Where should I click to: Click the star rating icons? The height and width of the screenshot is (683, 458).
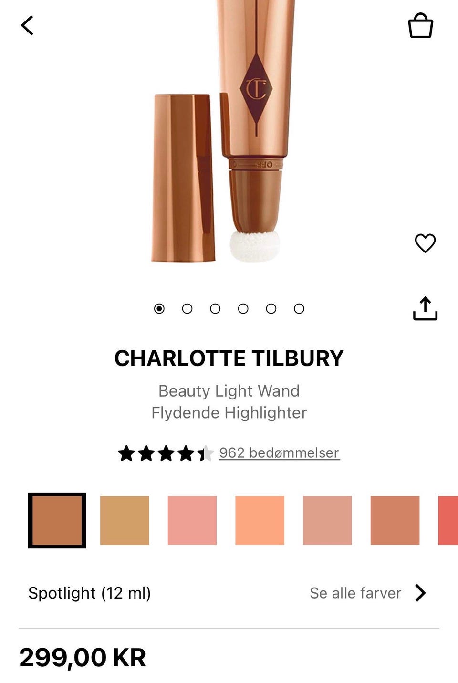point(166,453)
